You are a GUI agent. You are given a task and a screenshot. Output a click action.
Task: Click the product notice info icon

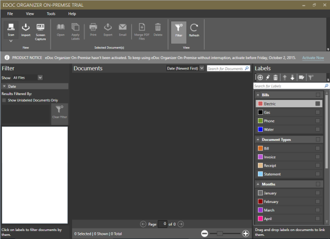click(x=7, y=57)
